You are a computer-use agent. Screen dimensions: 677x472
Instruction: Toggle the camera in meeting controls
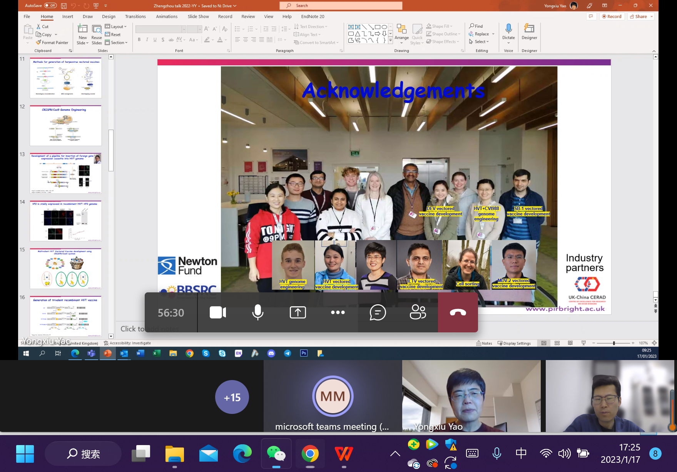[217, 312]
